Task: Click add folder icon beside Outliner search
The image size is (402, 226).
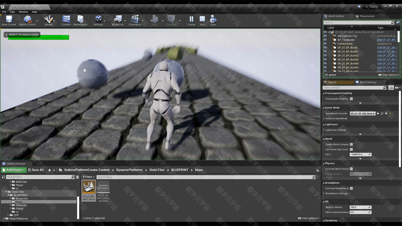Action: 398,23
